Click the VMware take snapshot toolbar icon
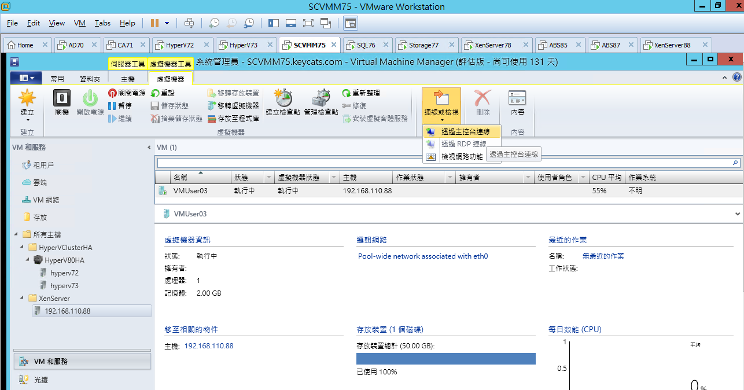The width and height of the screenshot is (744, 390). 214,23
